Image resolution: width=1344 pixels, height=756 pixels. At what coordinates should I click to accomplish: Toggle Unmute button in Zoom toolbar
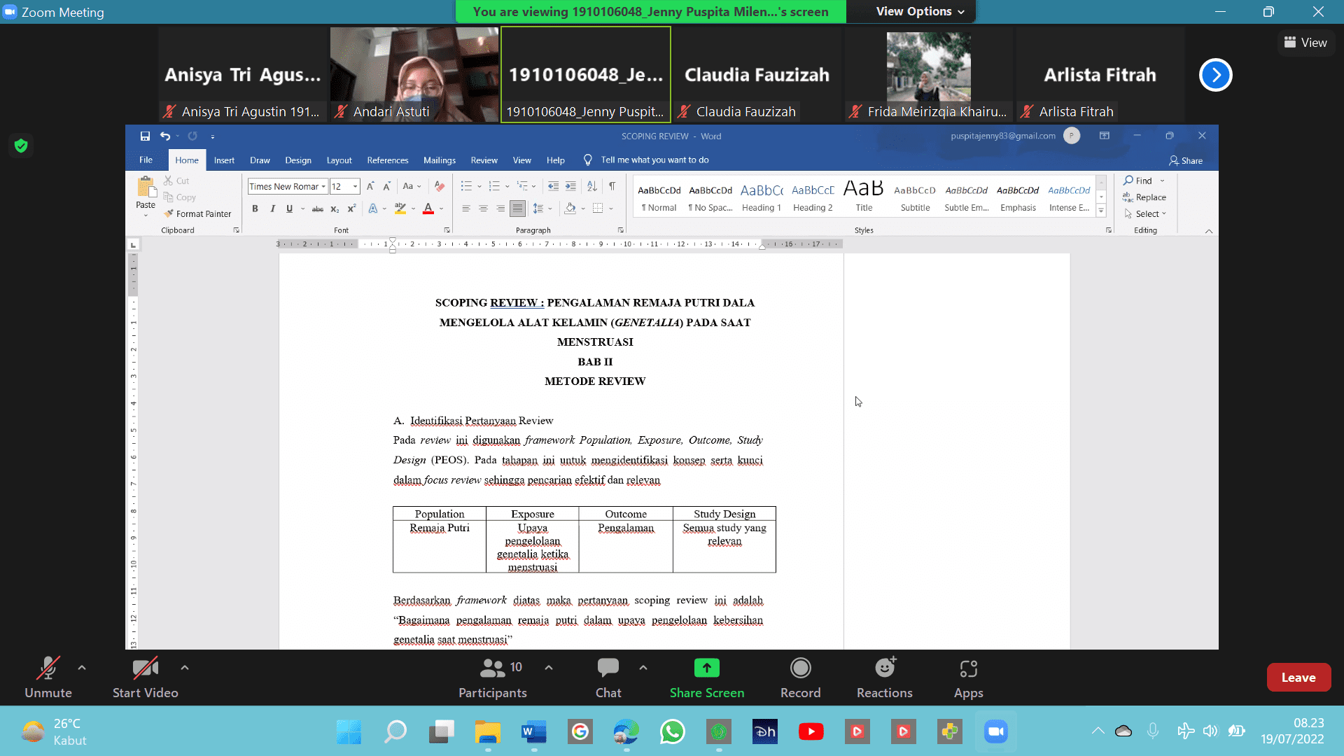click(48, 677)
